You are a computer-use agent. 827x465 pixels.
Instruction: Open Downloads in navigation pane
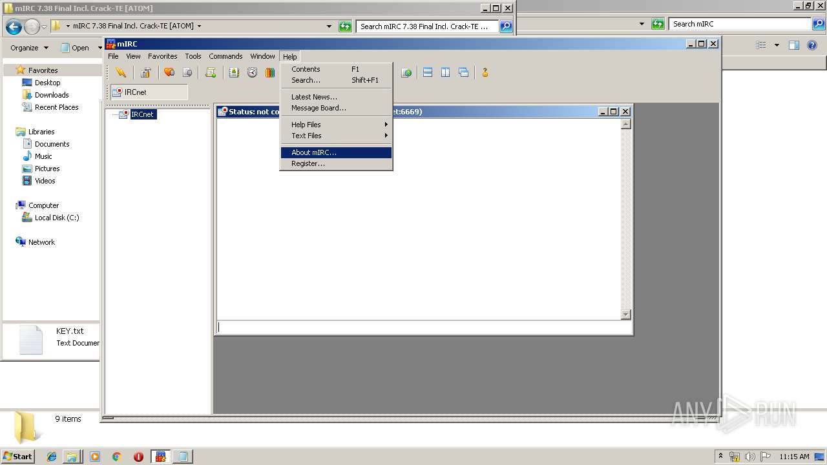[x=52, y=95]
